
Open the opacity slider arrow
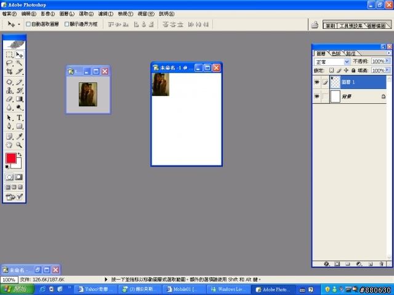387,61
